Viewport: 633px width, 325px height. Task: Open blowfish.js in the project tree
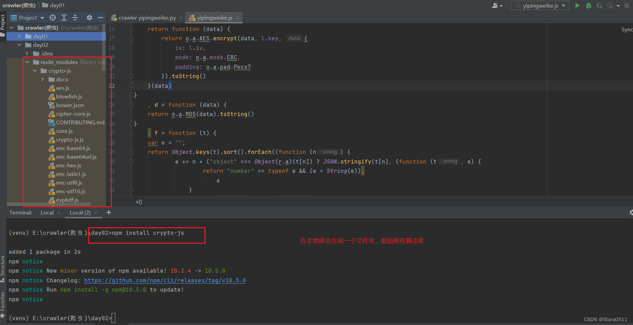pos(69,96)
